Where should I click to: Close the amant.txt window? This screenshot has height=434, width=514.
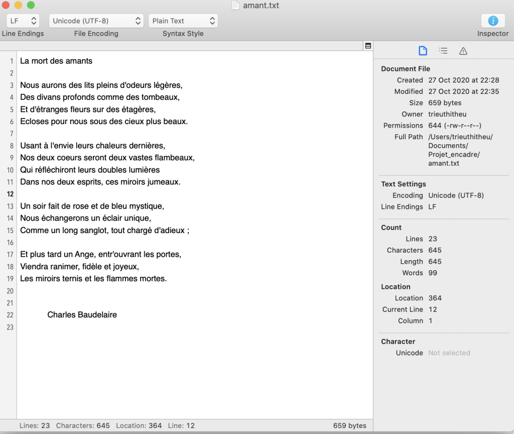(6, 5)
